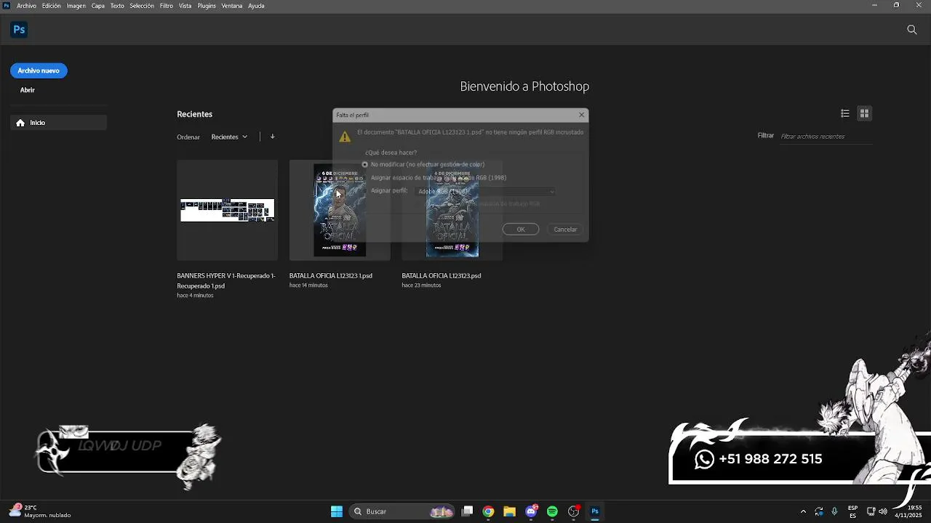Launch Google Chrome from the taskbar
The height and width of the screenshot is (523, 931).
[x=488, y=511]
